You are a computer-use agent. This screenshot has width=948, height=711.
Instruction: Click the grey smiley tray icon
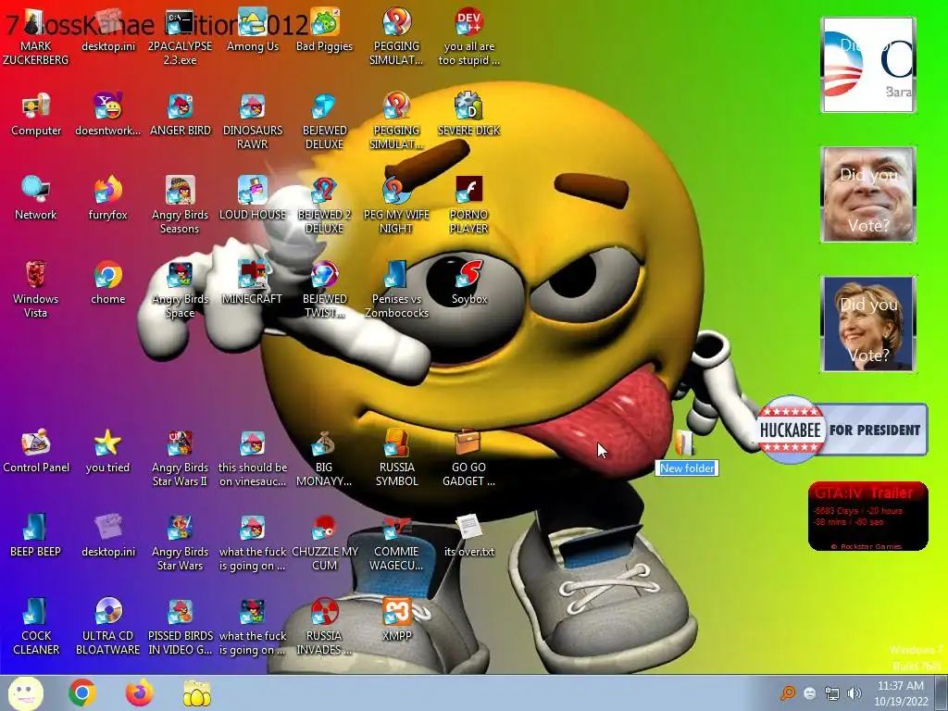[x=810, y=693]
